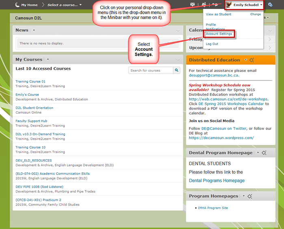Select Account Settings from the menu
This screenshot has height=229, width=284.
coord(219,34)
